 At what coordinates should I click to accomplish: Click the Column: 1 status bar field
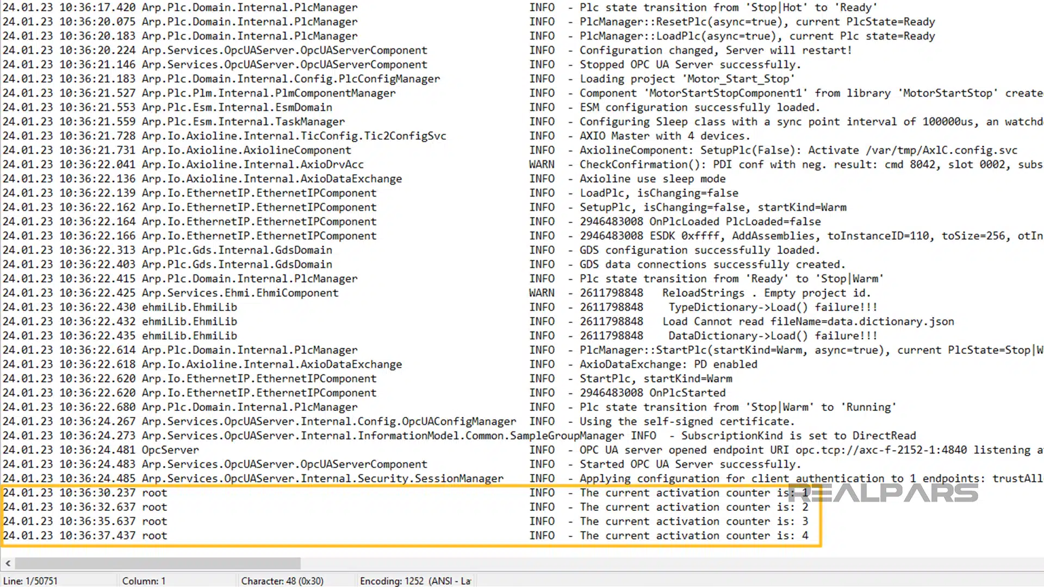144,581
